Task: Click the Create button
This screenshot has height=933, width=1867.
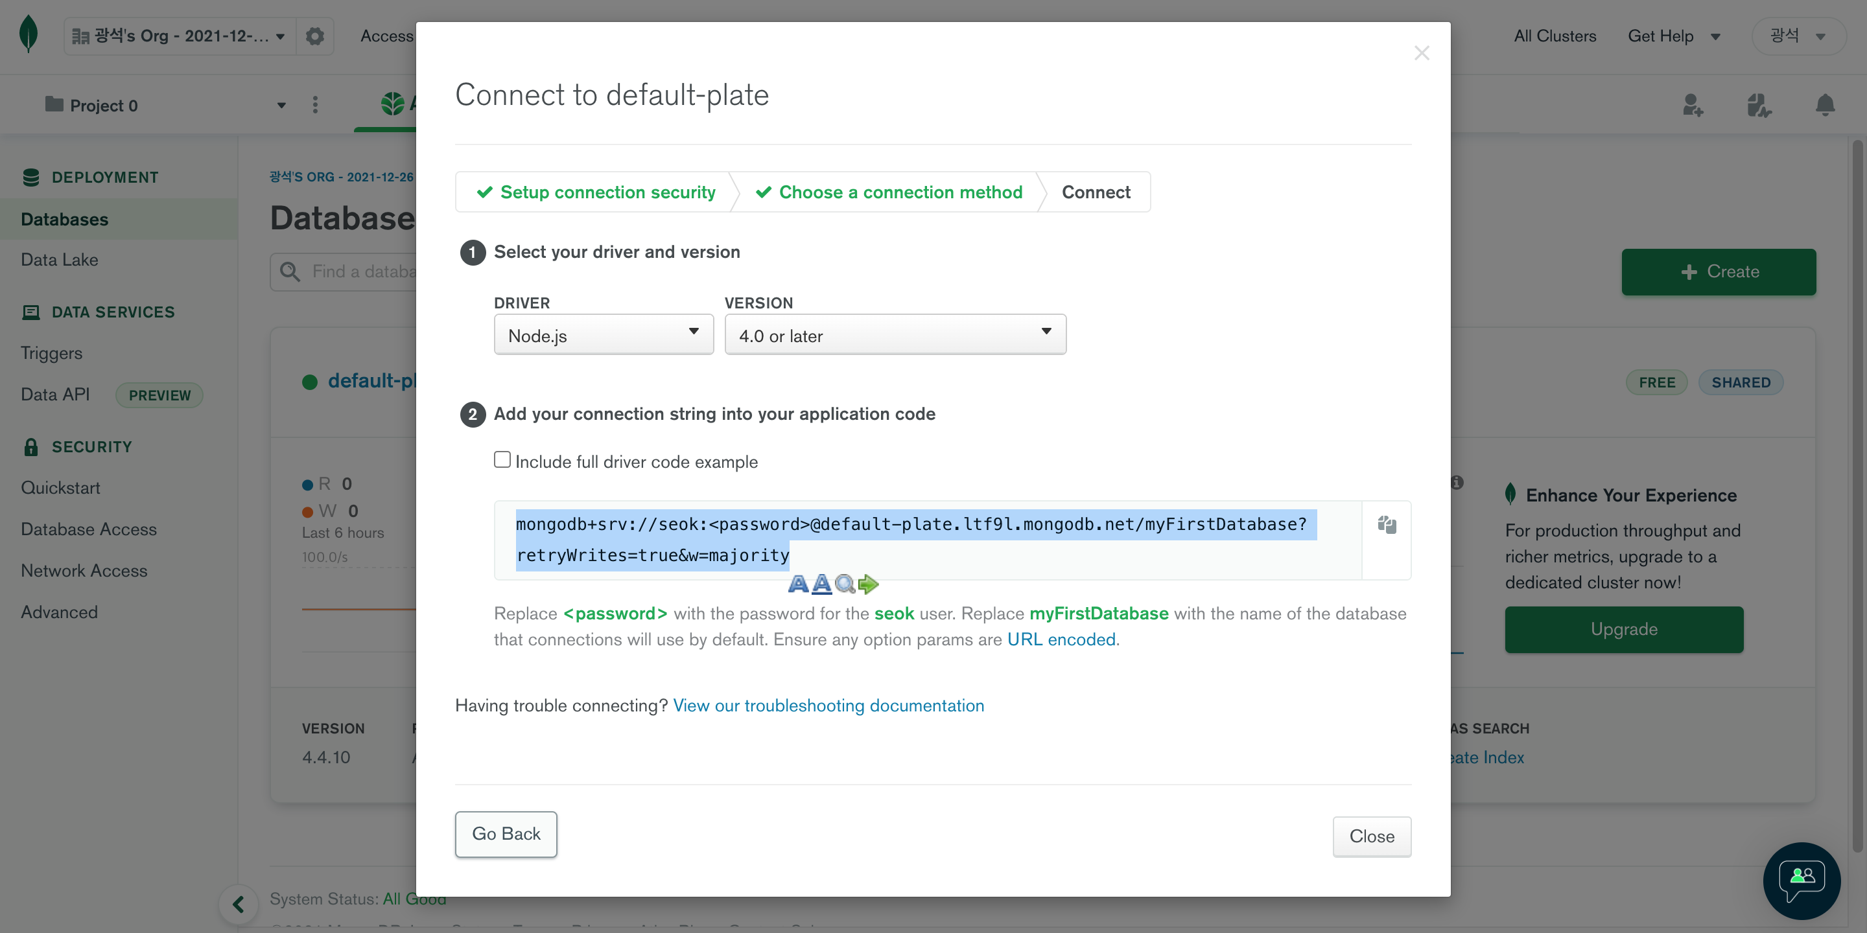Action: click(x=1719, y=271)
